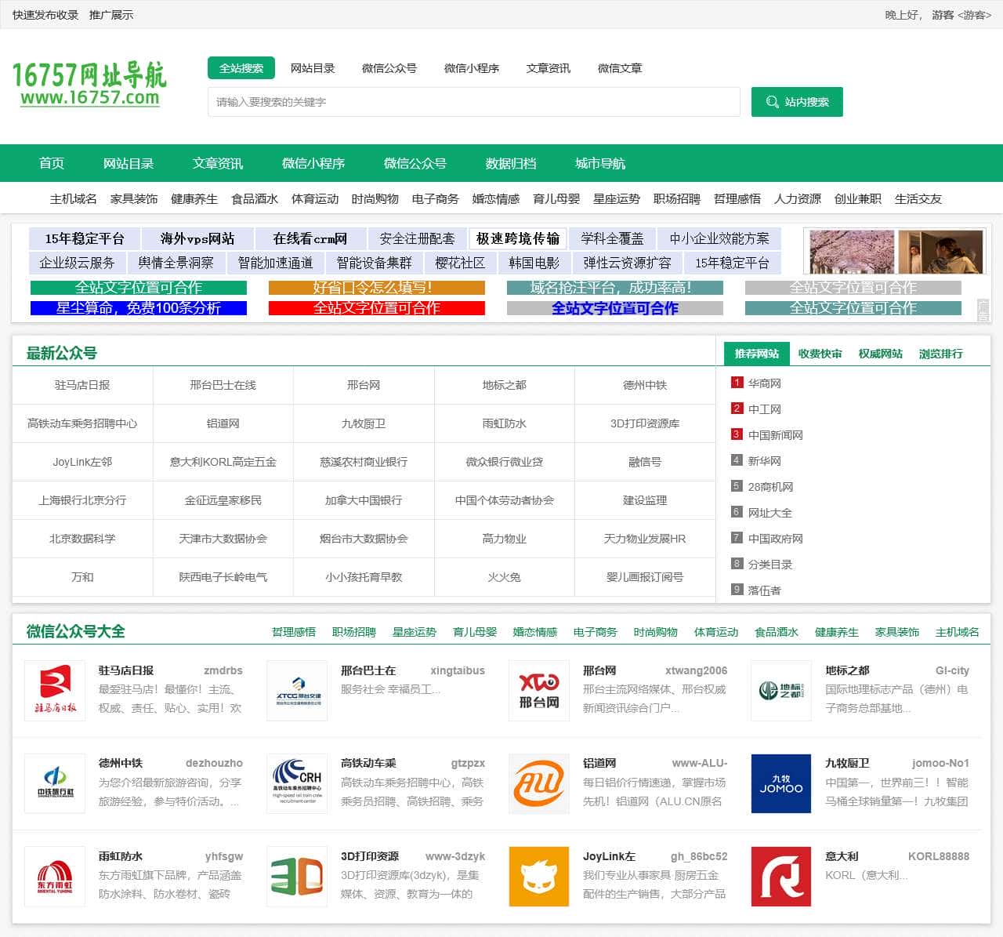
Task: Click the 意大利KORL red logo
Action: [x=780, y=876]
